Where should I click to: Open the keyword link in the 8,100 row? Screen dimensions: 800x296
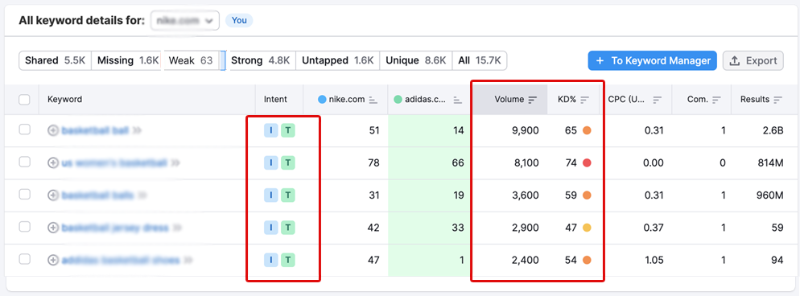pyautogui.click(x=114, y=163)
